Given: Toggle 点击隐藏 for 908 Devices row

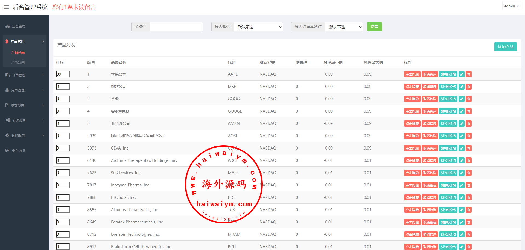Looking at the screenshot, I should tap(412, 173).
